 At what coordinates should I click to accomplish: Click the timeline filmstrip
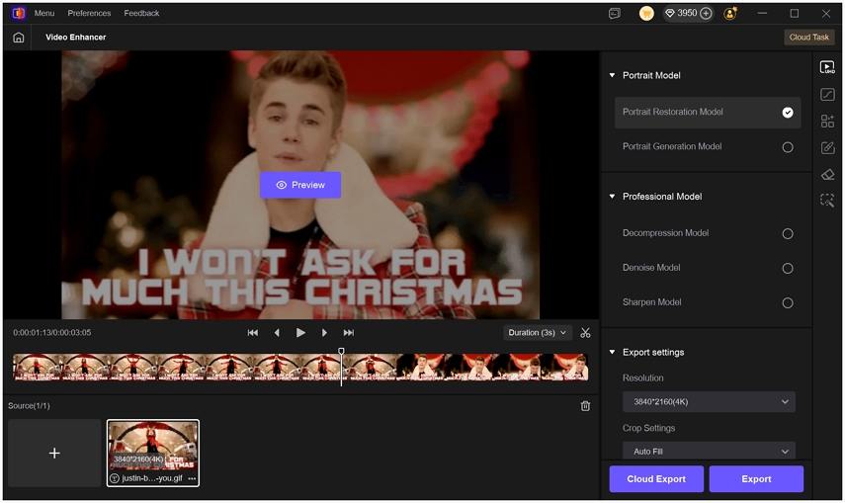pyautogui.click(x=300, y=368)
